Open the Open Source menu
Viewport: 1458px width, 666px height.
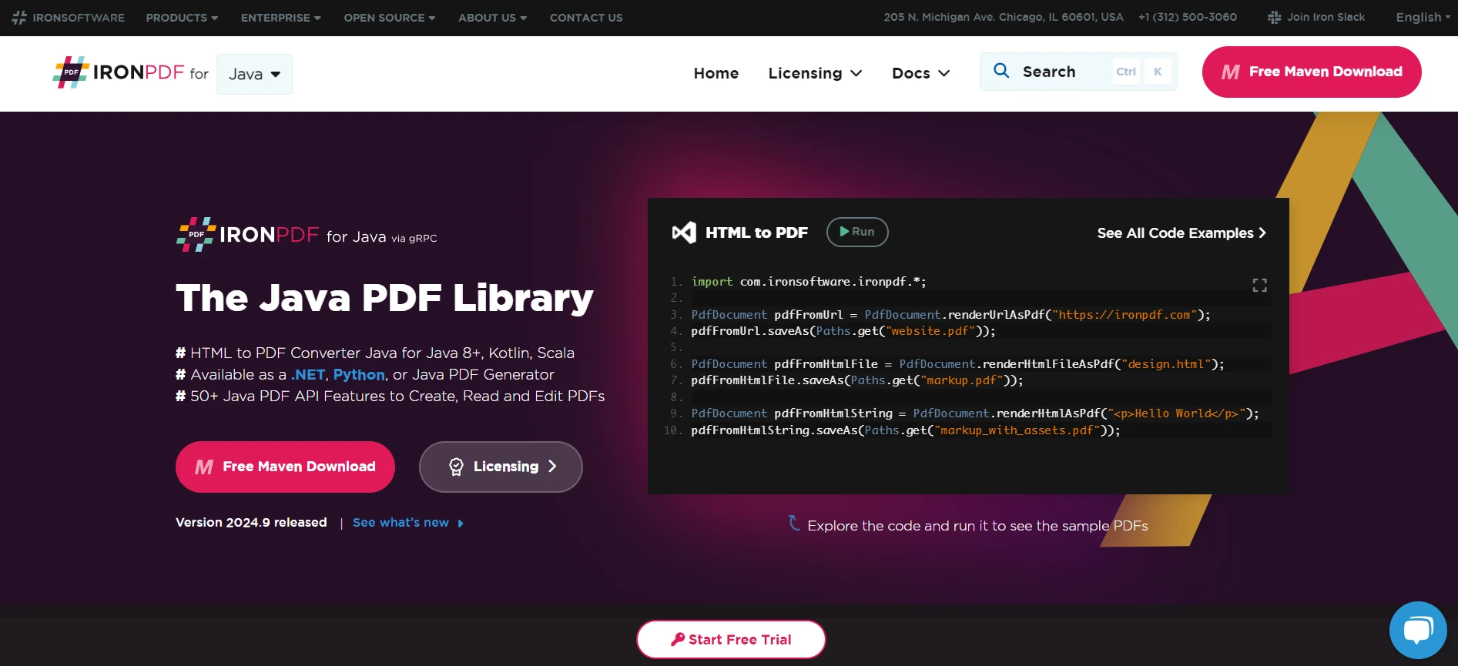(x=389, y=18)
